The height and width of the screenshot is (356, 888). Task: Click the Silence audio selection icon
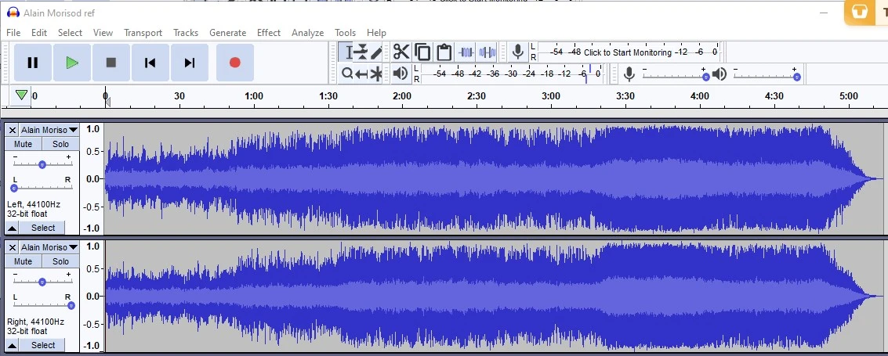487,52
